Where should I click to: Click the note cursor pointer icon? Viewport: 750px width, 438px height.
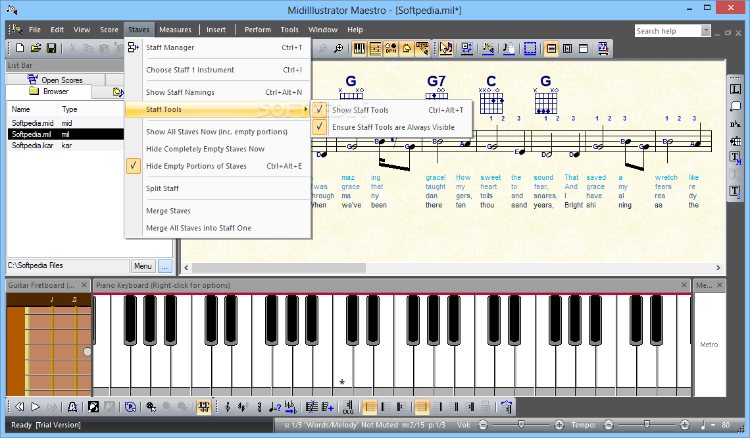[446, 48]
